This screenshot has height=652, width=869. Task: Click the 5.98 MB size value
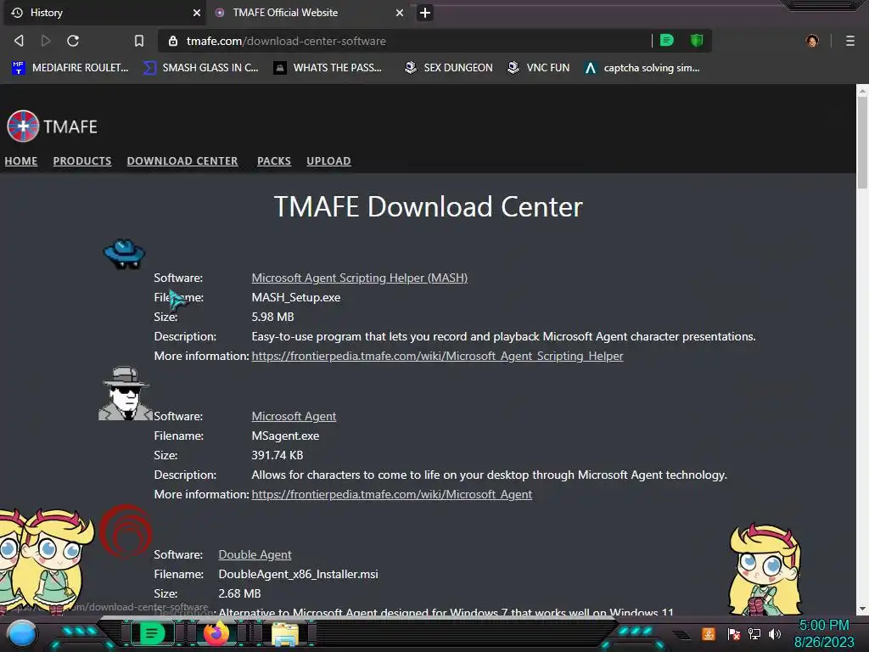(x=272, y=318)
